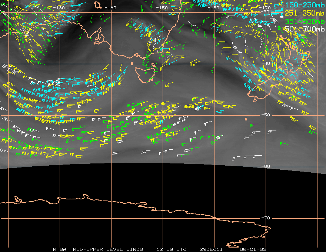Click the MTSAT MID-UPPER LEVEL WINDS title
326x252 pixels.
[x=98, y=249]
